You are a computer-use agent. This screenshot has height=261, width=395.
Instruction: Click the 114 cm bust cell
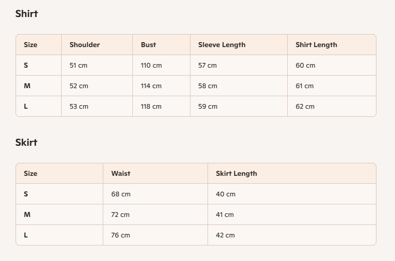pyautogui.click(x=151, y=86)
